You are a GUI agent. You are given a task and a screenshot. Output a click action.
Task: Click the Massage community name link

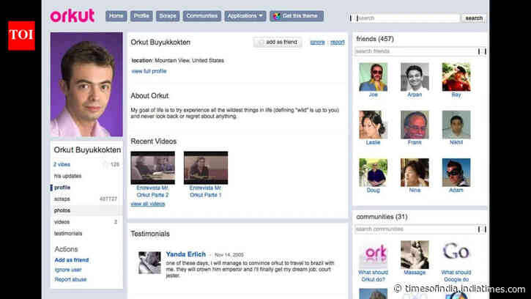tap(415, 273)
